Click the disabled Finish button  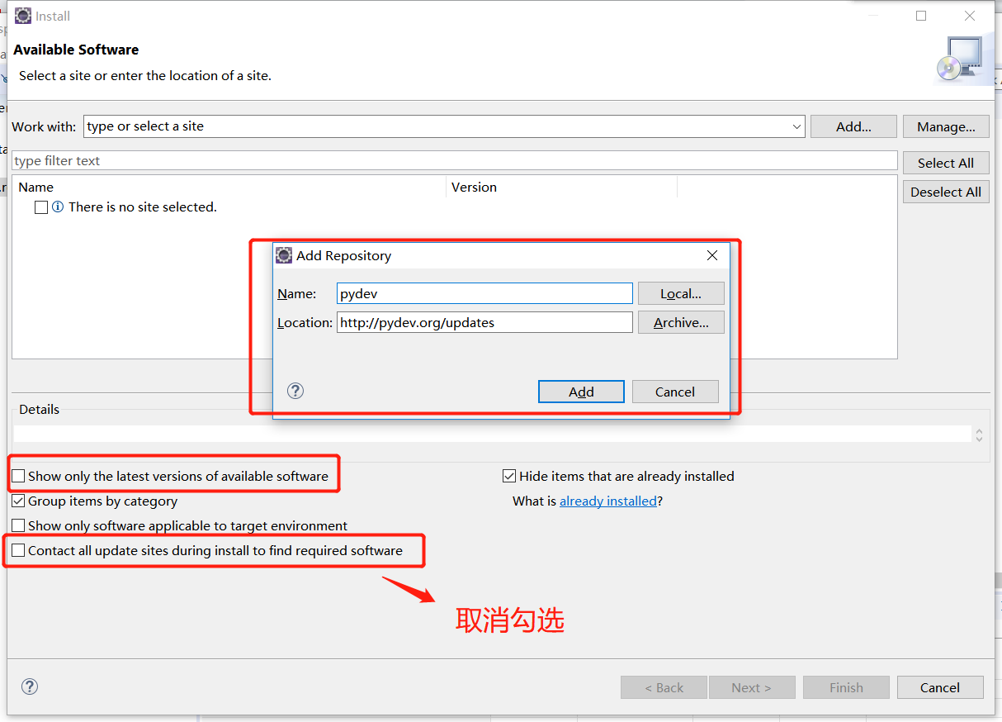pos(846,687)
